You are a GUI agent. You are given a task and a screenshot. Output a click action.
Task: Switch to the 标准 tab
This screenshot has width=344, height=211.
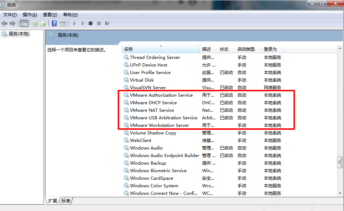(66, 201)
